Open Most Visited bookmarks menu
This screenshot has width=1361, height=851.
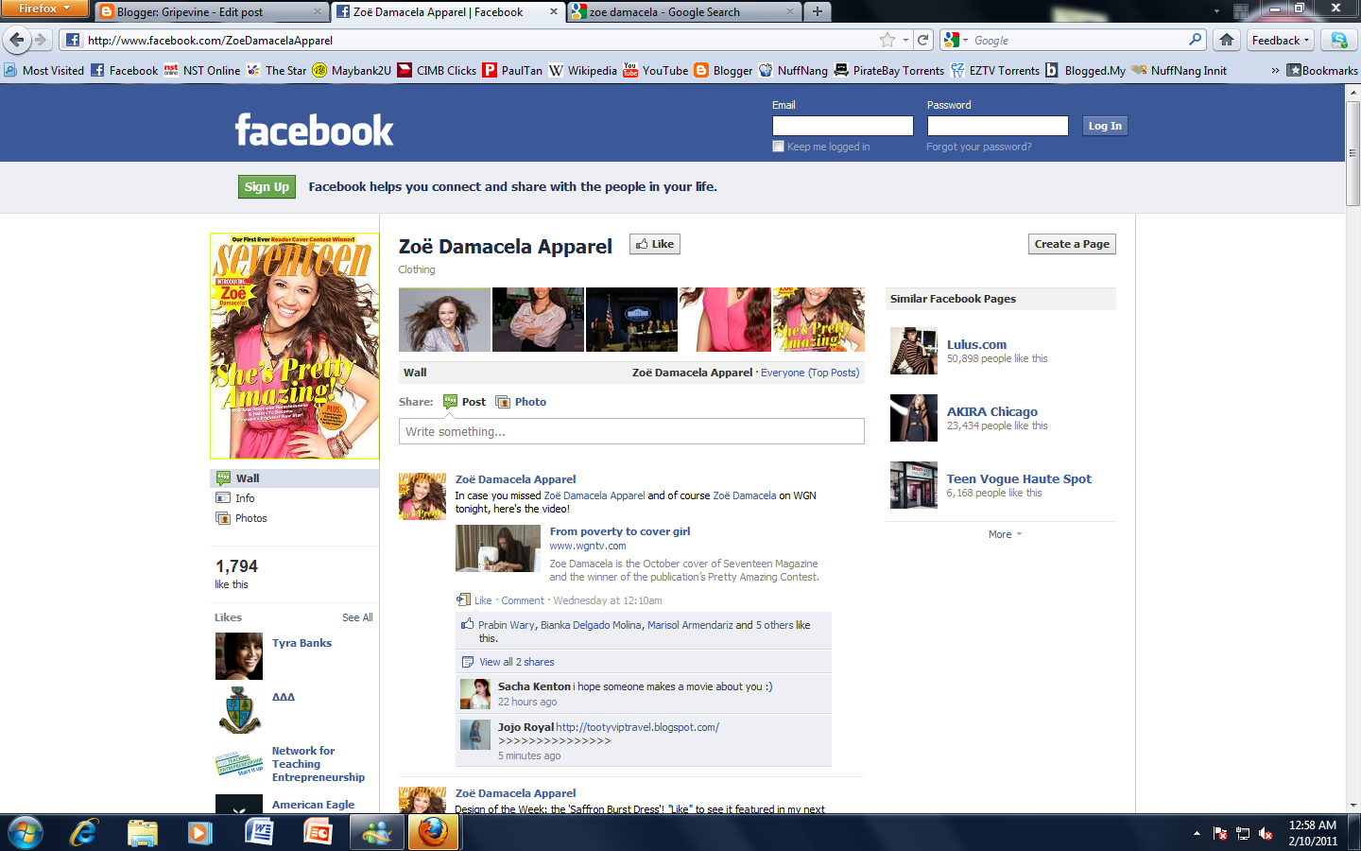pyautogui.click(x=43, y=70)
